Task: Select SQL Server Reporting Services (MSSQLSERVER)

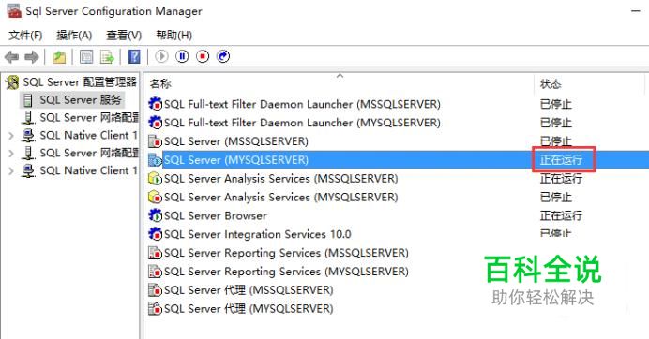Action: [286, 253]
